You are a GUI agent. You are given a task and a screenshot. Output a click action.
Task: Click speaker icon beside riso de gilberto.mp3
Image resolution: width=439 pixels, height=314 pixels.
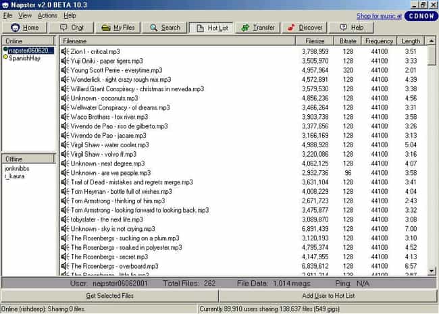coord(65,126)
